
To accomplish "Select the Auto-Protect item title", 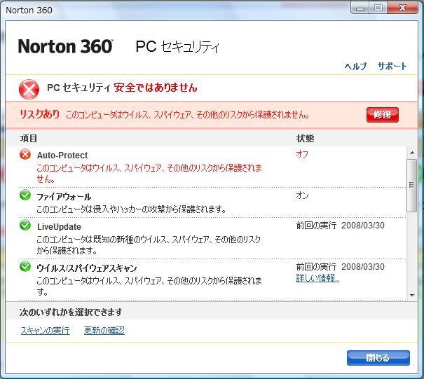I will point(62,156).
